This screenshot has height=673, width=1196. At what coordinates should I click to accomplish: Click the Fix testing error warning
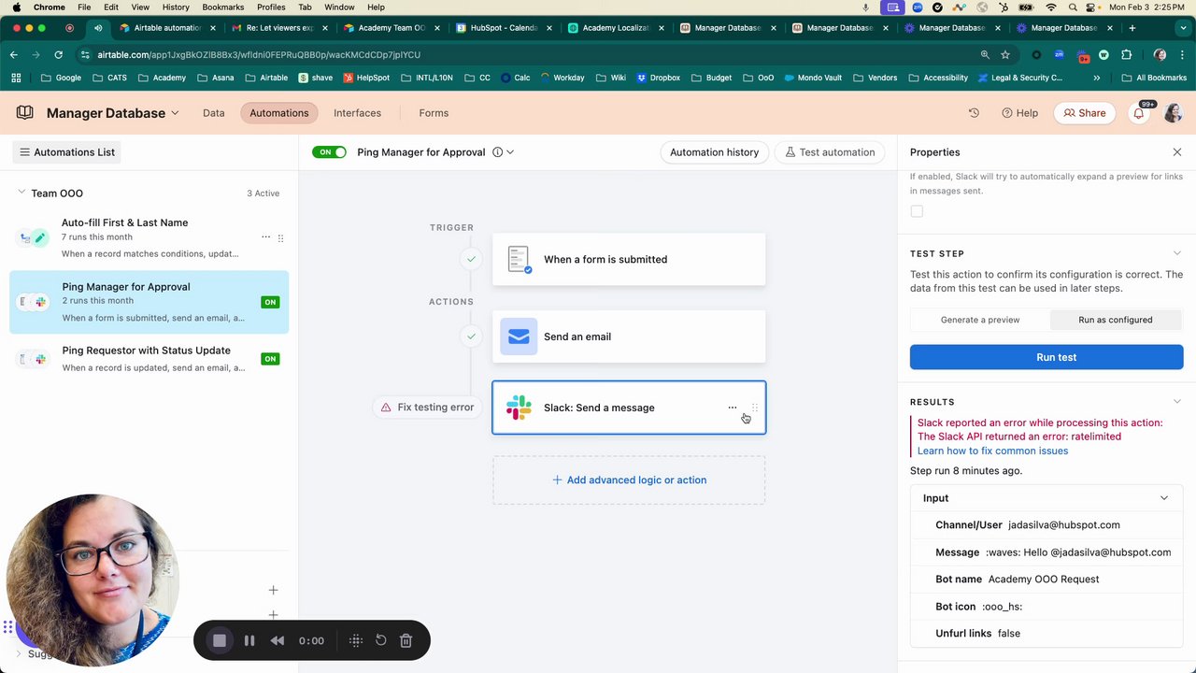point(427,408)
